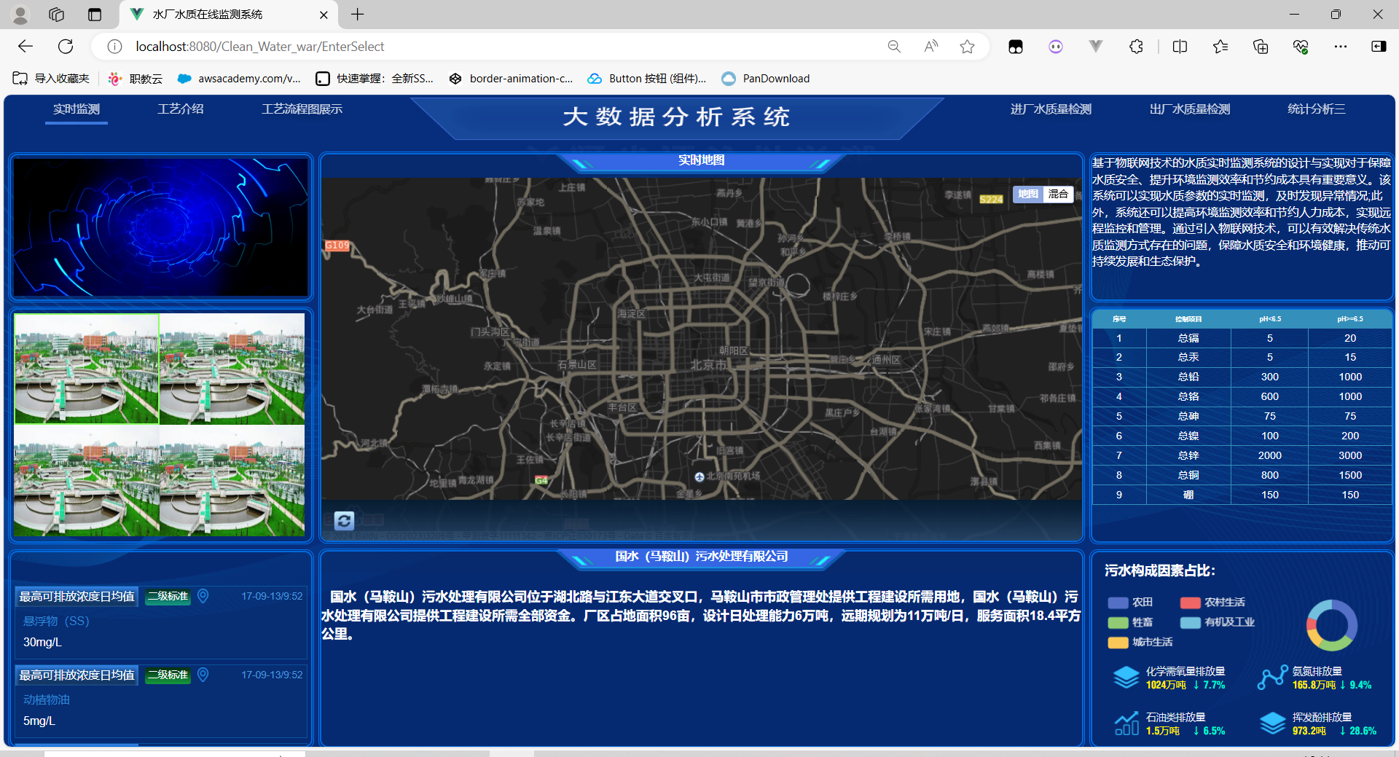Add this page to favorites with the star
1399x757 pixels.
click(967, 47)
